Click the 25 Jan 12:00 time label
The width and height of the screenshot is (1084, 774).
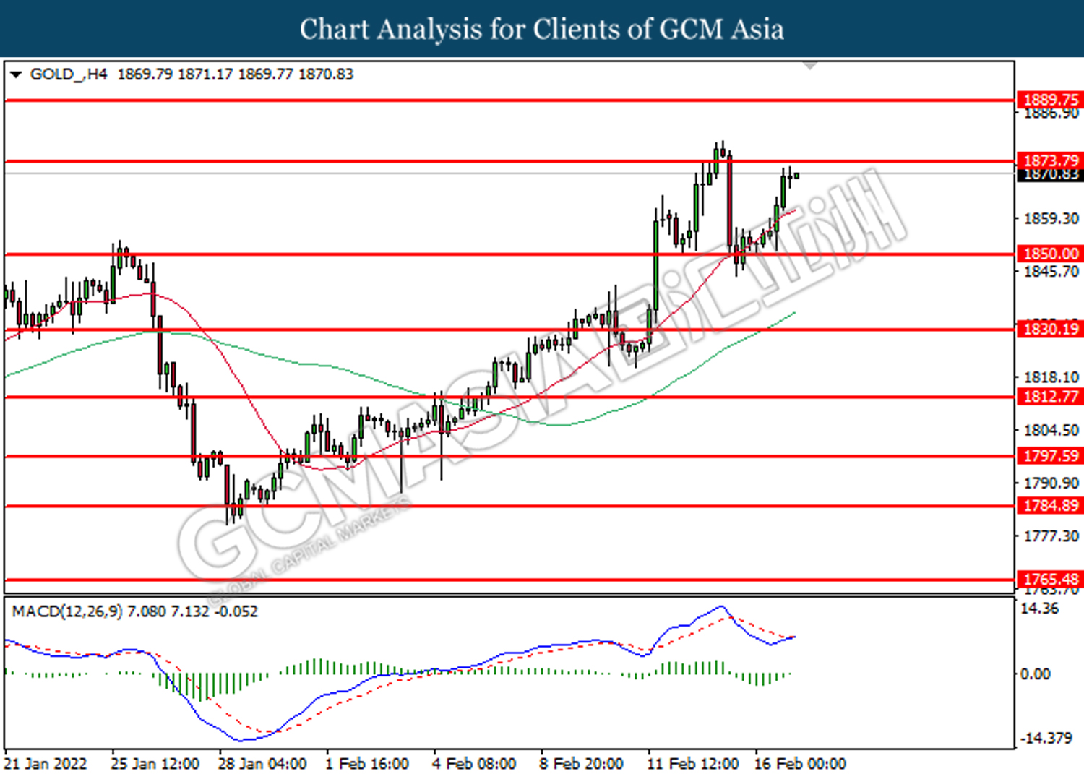(x=155, y=764)
